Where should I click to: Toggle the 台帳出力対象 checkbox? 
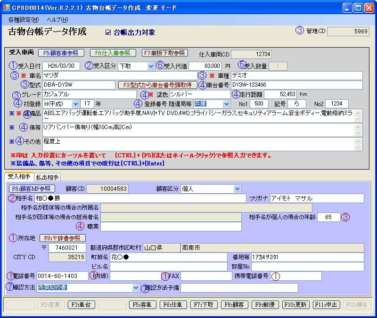tap(108, 33)
